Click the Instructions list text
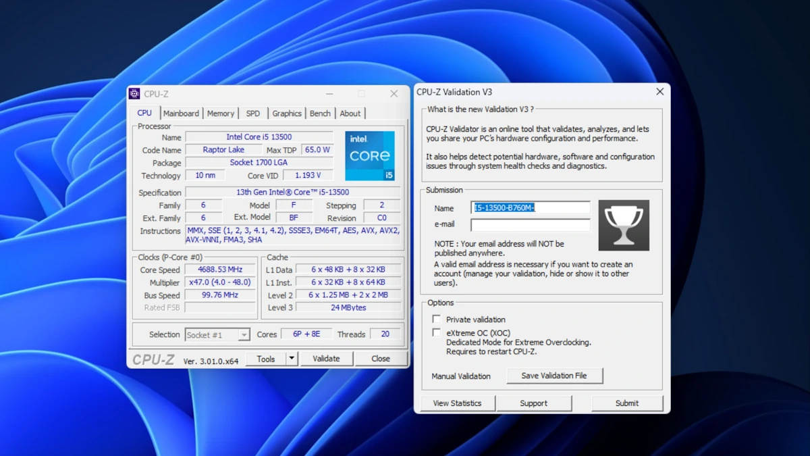Viewport: 810px width, 456px height. click(293, 234)
